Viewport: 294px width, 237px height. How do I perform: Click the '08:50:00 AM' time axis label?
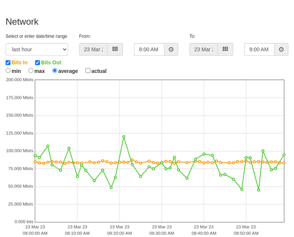tap(246, 233)
